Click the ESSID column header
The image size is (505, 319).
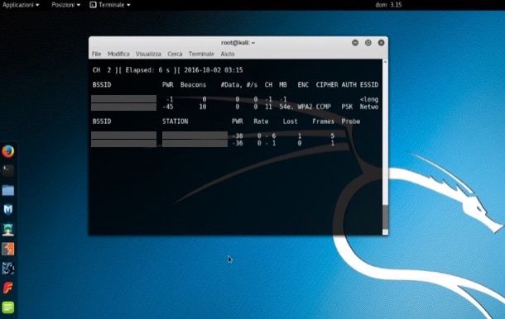coord(369,85)
